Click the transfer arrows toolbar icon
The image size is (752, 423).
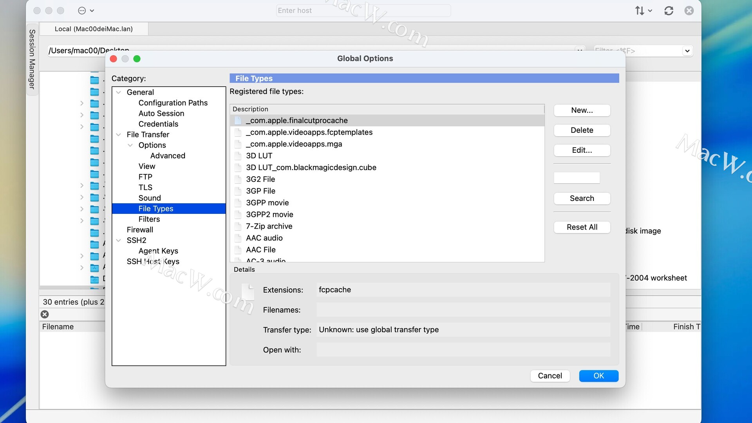[x=640, y=11]
